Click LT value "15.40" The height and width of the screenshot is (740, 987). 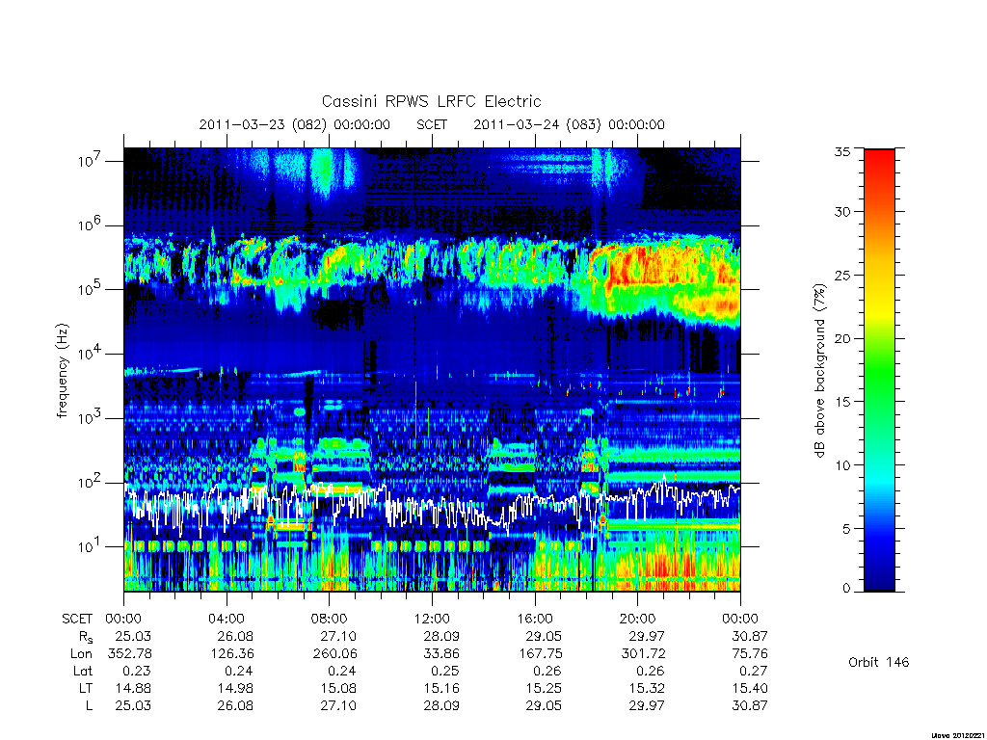click(x=750, y=688)
